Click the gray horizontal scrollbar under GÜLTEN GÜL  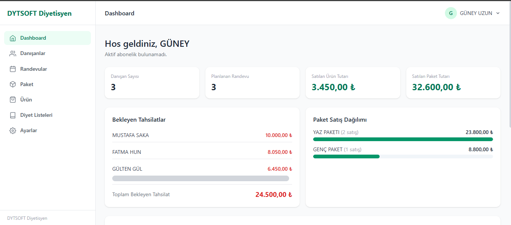click(x=200, y=179)
